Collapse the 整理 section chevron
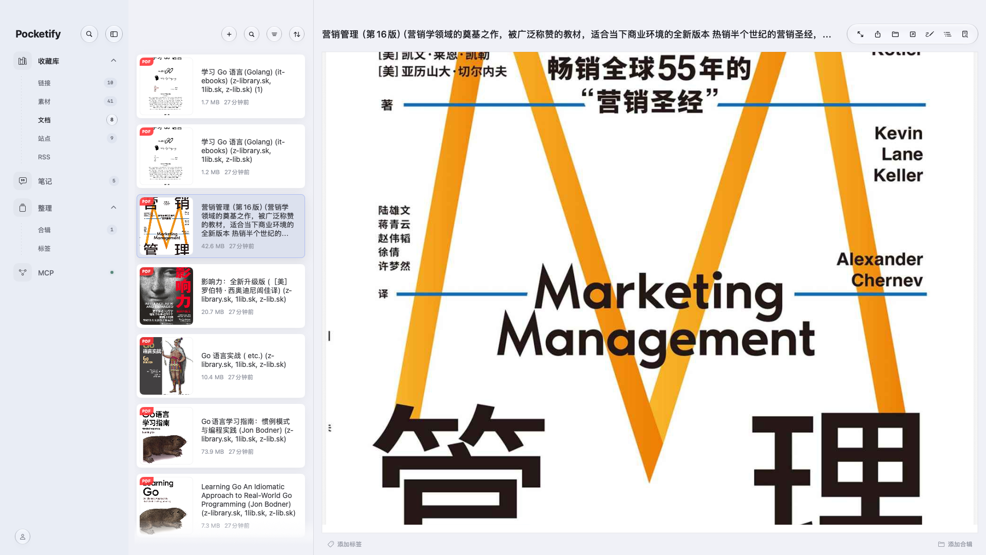986x555 pixels. point(113,208)
